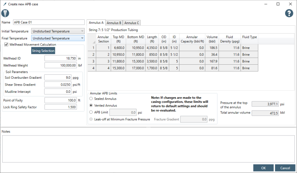The height and width of the screenshot is (173, 297).
Task: Click Length cell 3,500.0
Action: pos(152,61)
